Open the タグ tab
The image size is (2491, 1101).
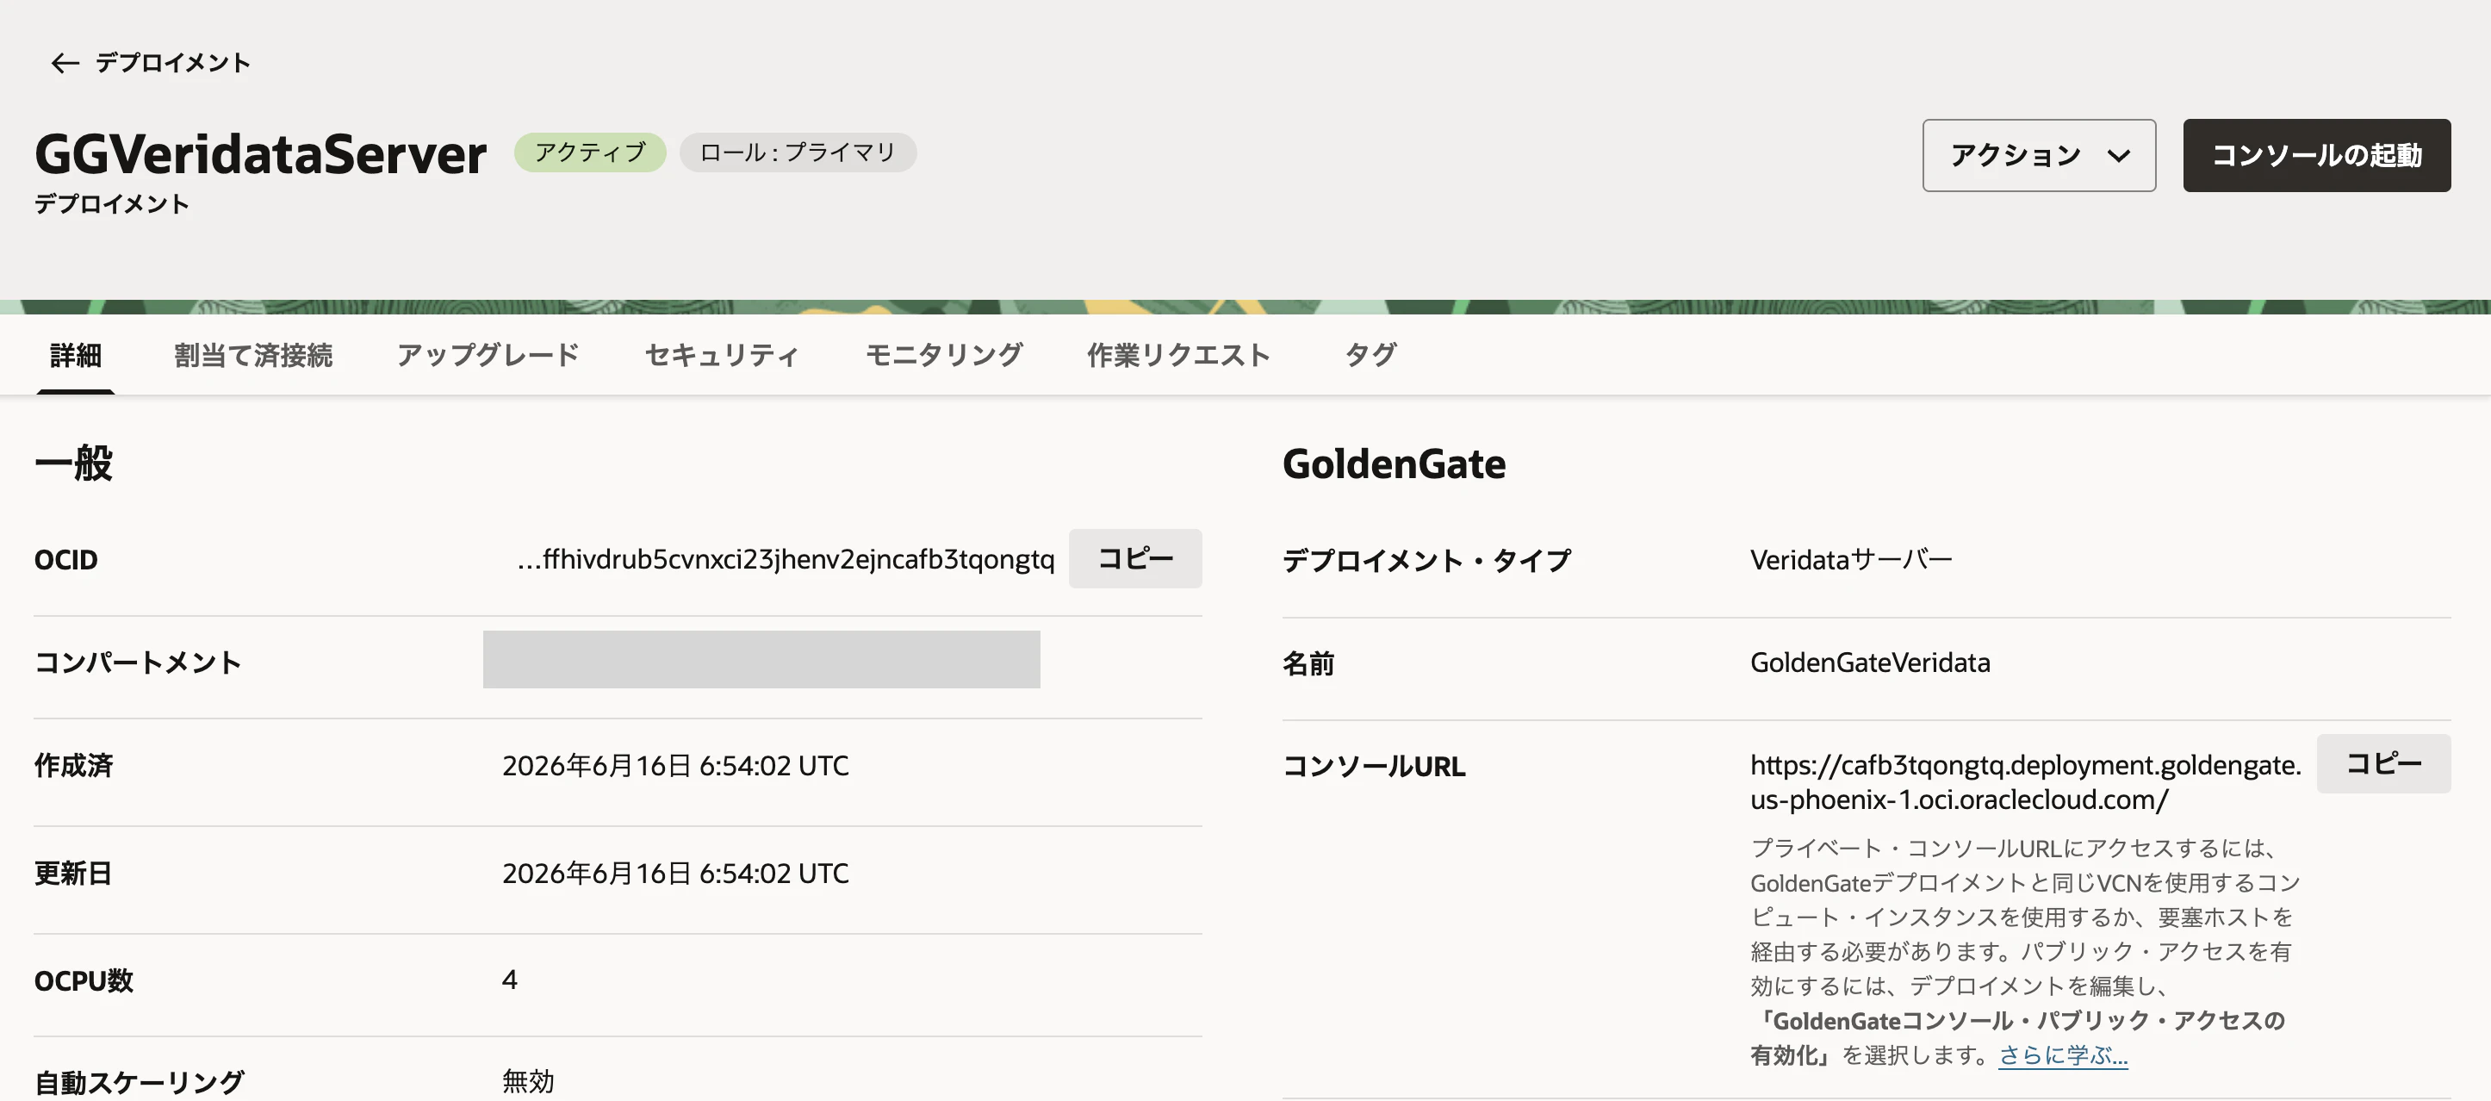[x=1370, y=355]
